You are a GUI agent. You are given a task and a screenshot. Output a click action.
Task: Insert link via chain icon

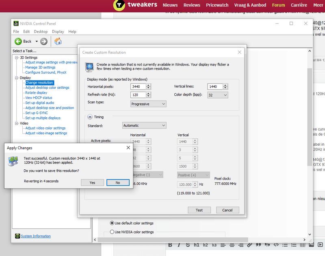pos(249,245)
